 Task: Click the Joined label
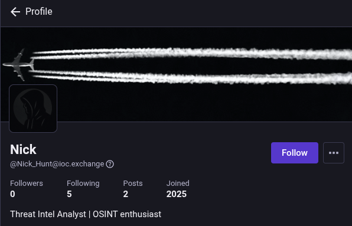(x=178, y=184)
